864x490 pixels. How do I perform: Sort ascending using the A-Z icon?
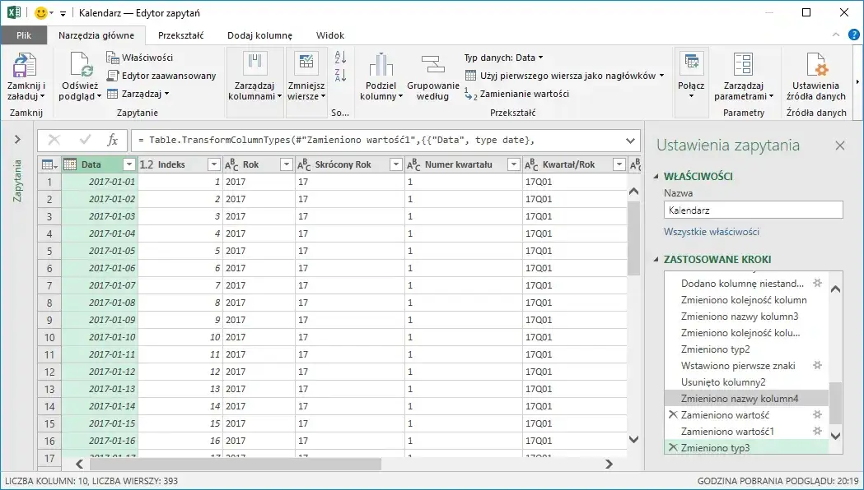[x=340, y=58]
